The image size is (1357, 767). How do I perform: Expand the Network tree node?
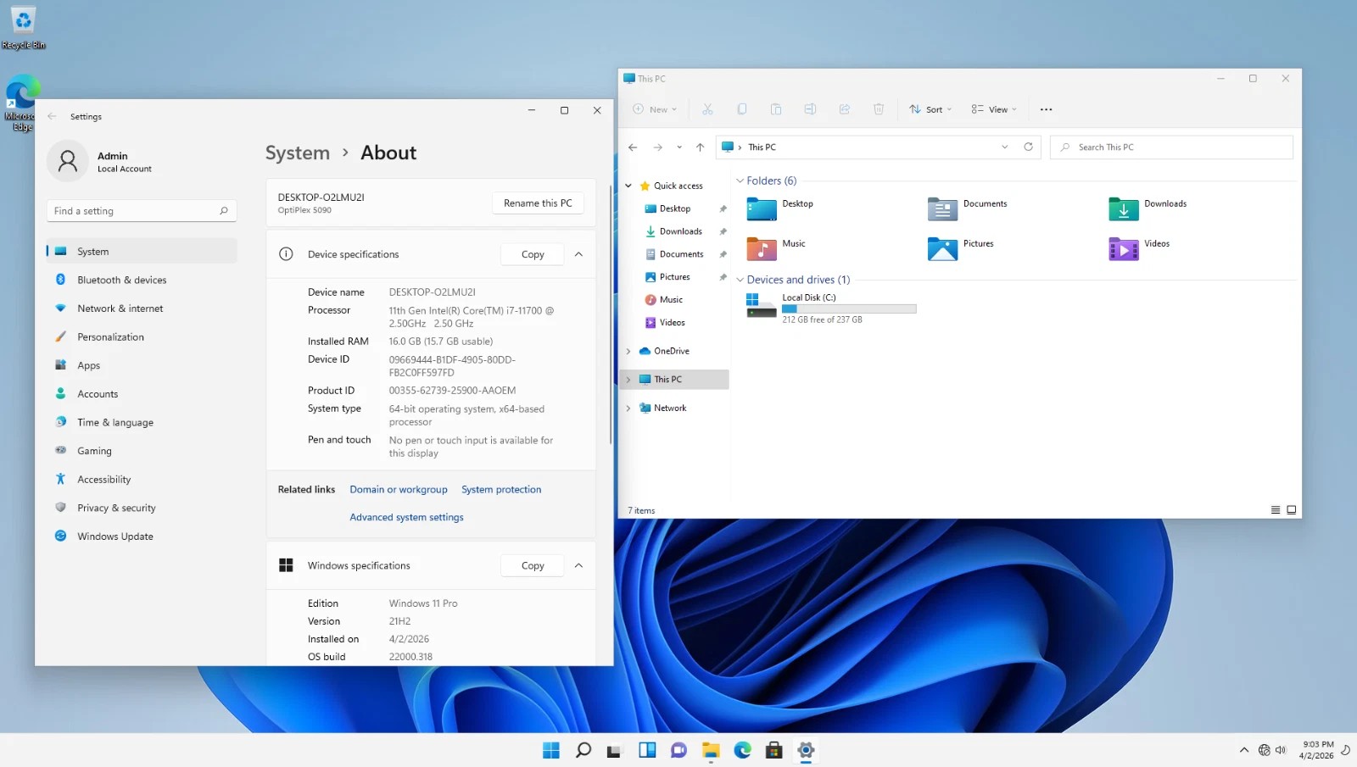pos(628,408)
